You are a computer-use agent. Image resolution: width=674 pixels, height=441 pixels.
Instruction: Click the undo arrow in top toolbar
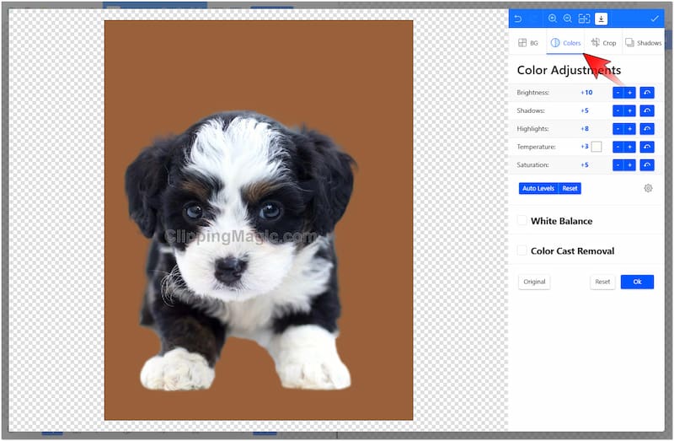[518, 19]
